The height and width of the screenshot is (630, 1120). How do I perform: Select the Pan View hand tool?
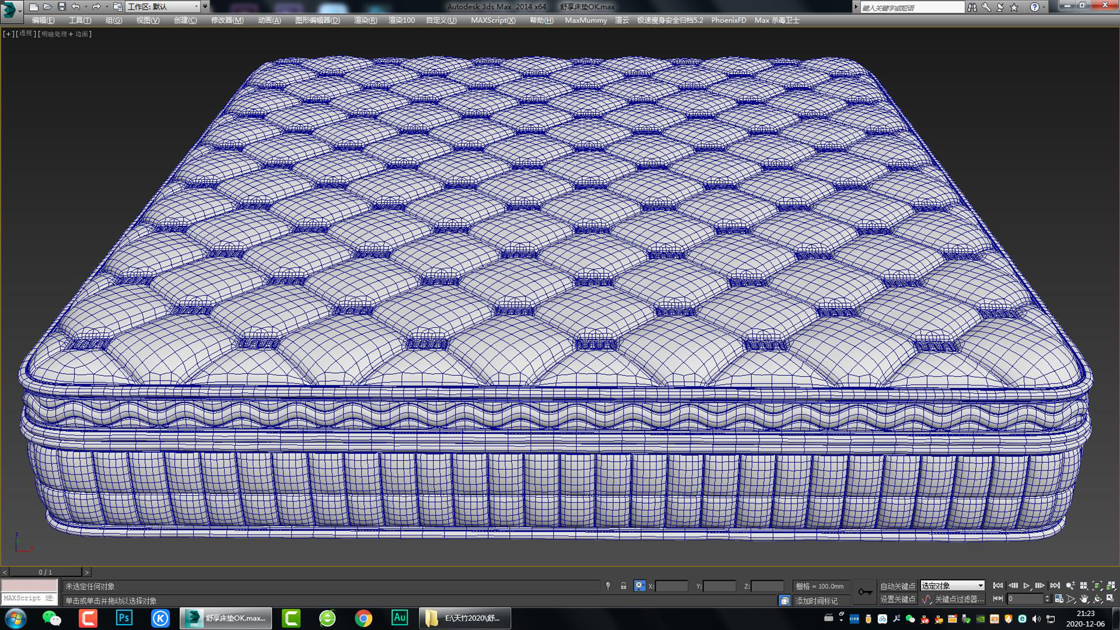[x=1084, y=599]
